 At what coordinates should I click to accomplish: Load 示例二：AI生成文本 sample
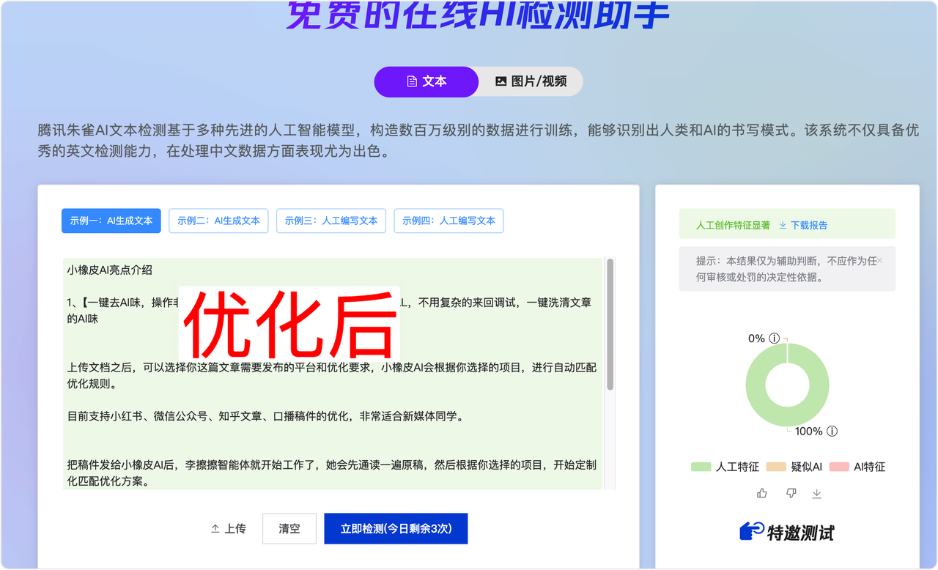tap(218, 221)
